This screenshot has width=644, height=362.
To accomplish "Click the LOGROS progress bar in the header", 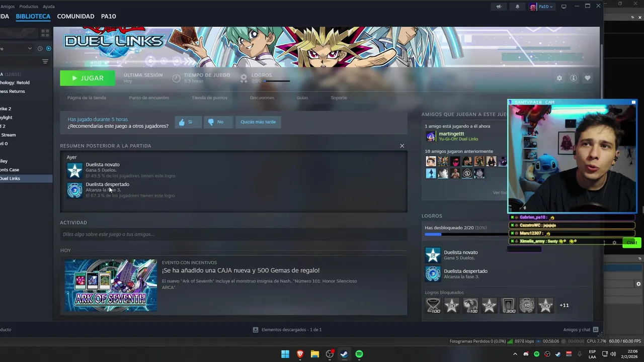I will pyautogui.click(x=278, y=81).
